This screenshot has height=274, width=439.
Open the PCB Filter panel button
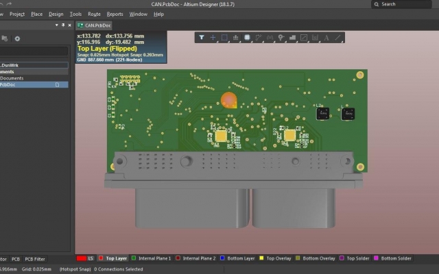[35, 259]
